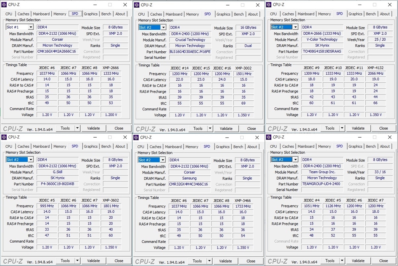Screen dimensions: 398x266
Task: Open Caches tab in G.Skill window
Action: click(23, 146)
